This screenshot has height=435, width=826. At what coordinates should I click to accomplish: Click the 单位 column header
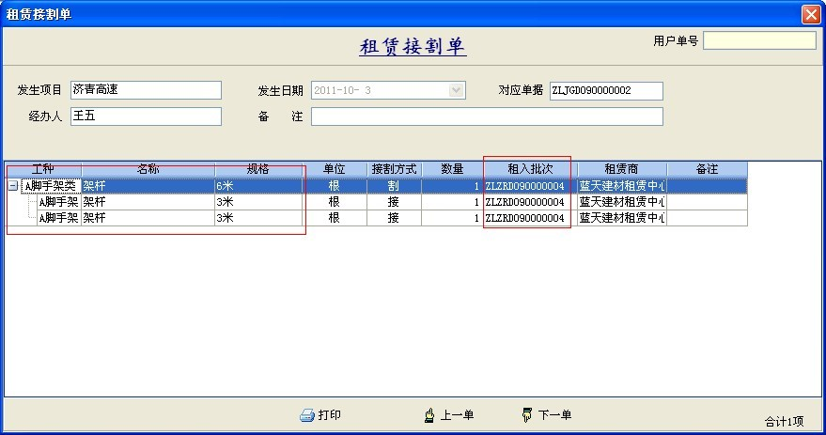click(x=335, y=169)
